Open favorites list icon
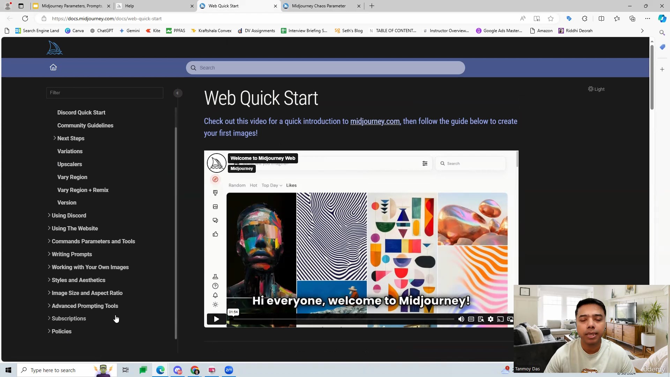Screen dimensions: 670x377 (x=617, y=19)
